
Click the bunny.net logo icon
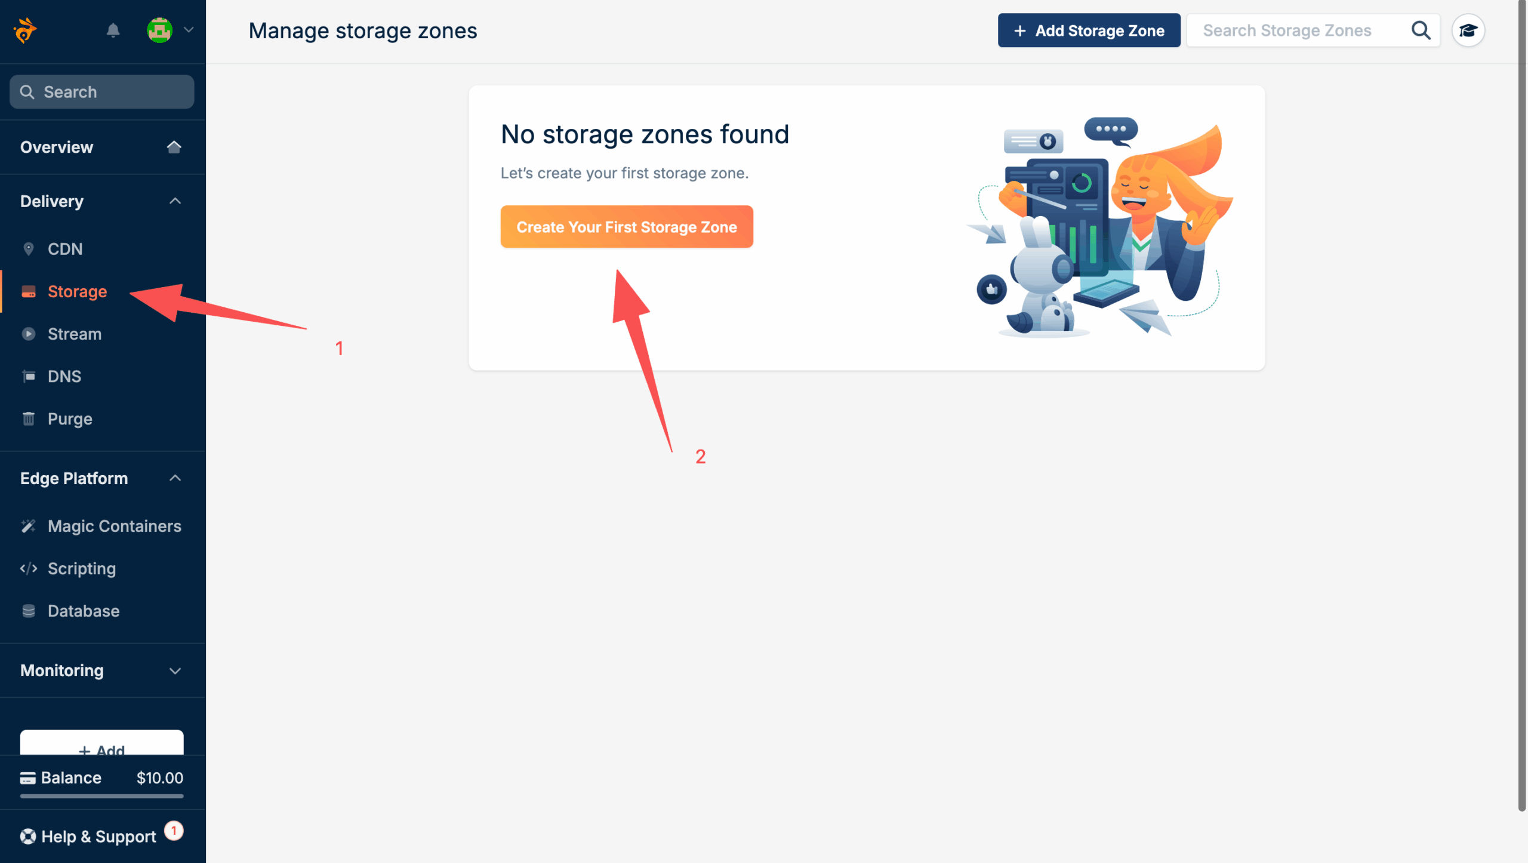(x=25, y=30)
